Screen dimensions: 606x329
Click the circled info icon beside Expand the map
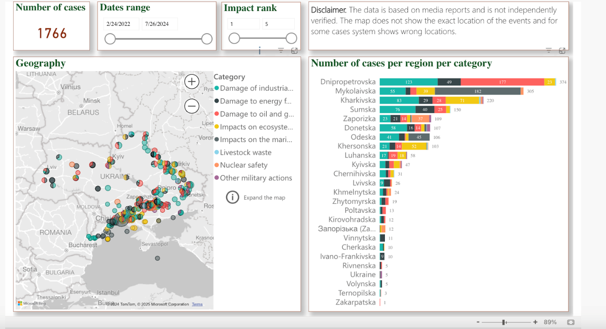tap(233, 197)
